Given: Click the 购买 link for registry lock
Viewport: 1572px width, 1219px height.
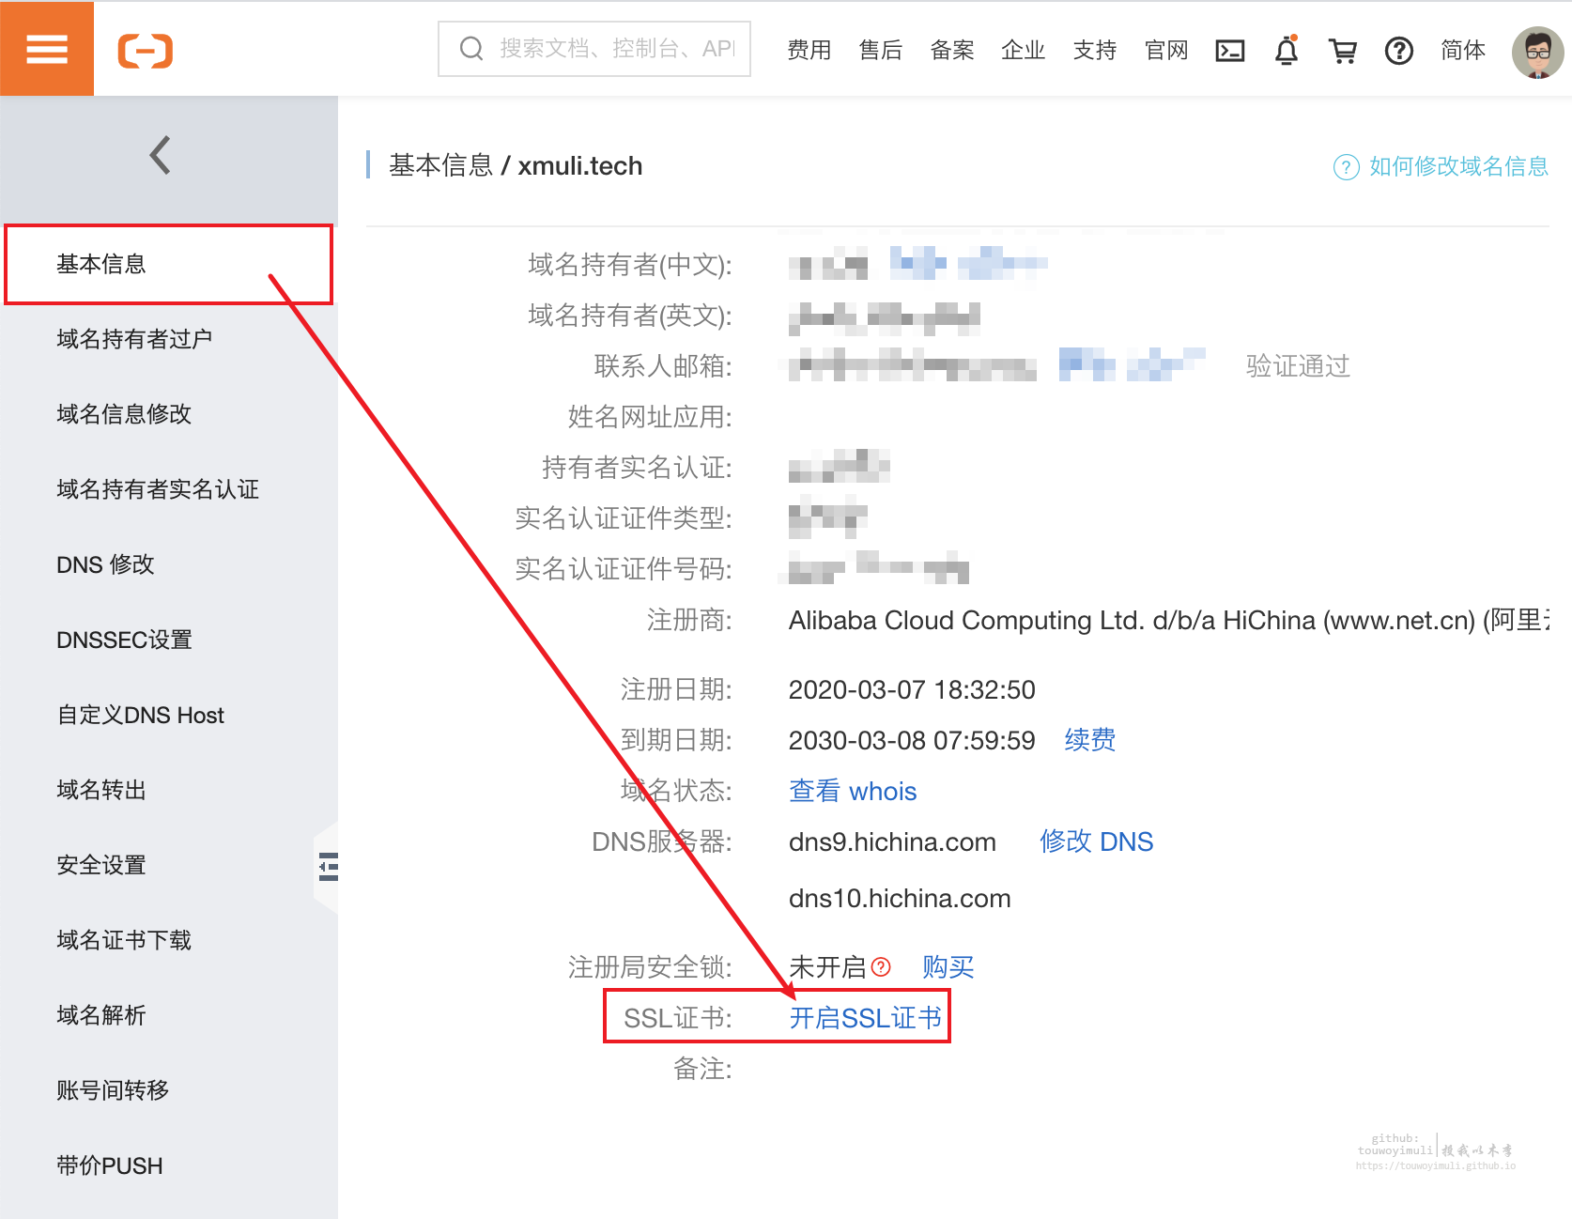Looking at the screenshot, I should 948,967.
